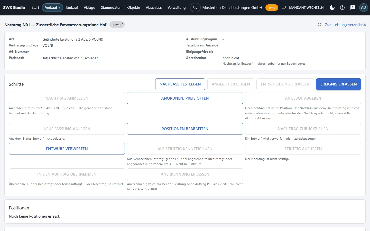The image size is (370, 231).
Task: Open the AD user avatar menu
Action: (x=363, y=7)
